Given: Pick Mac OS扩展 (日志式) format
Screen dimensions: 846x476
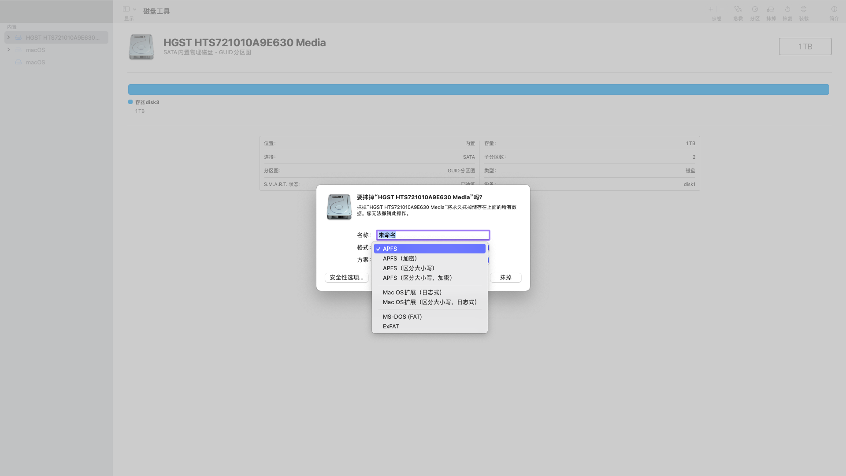Looking at the screenshot, I should [412, 293].
